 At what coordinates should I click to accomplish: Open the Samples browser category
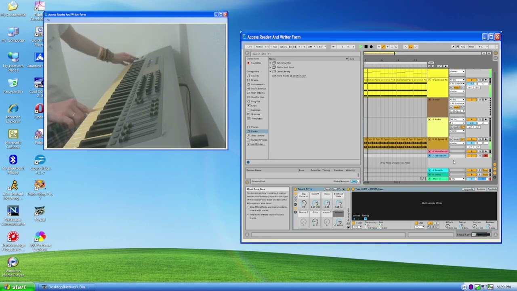(x=254, y=110)
